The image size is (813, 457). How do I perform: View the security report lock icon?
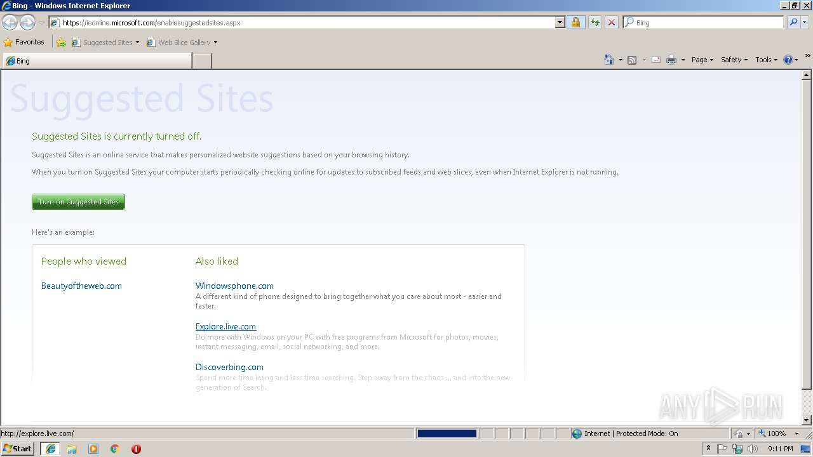pyautogui.click(x=575, y=22)
